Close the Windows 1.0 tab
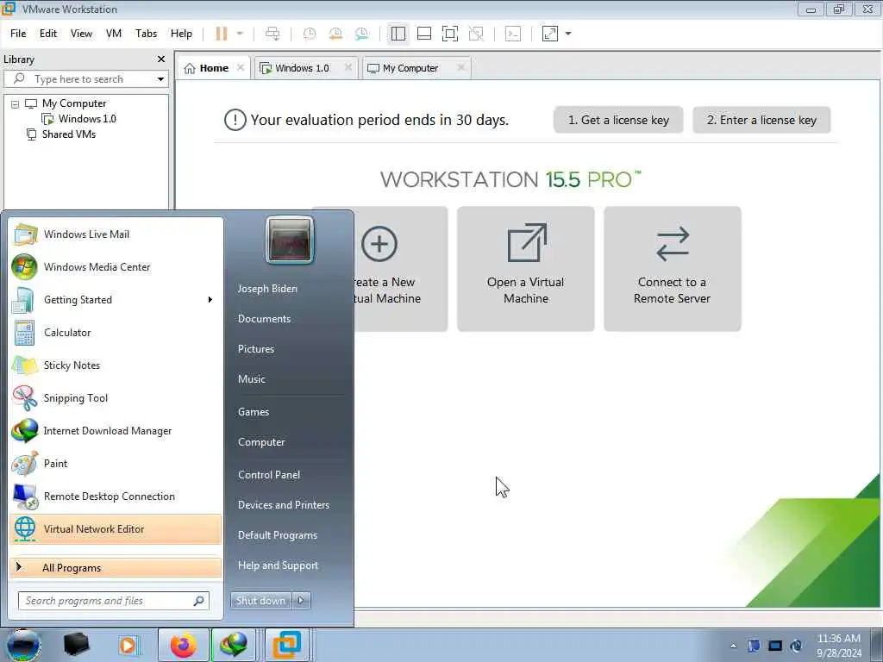 pyautogui.click(x=348, y=67)
